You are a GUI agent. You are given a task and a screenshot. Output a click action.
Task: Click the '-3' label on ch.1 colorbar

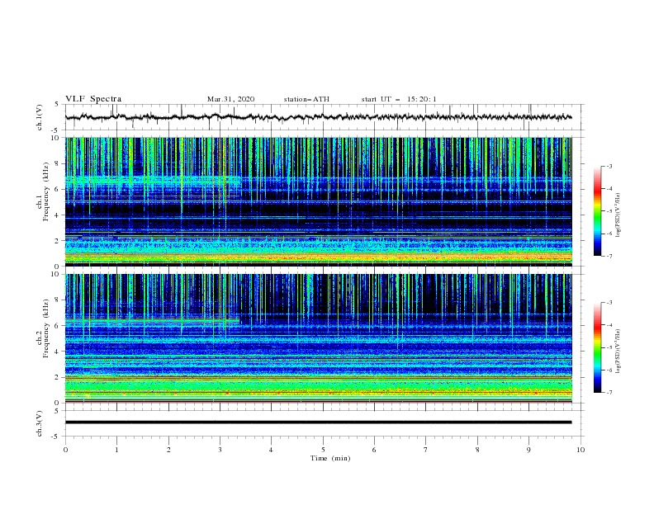click(609, 166)
